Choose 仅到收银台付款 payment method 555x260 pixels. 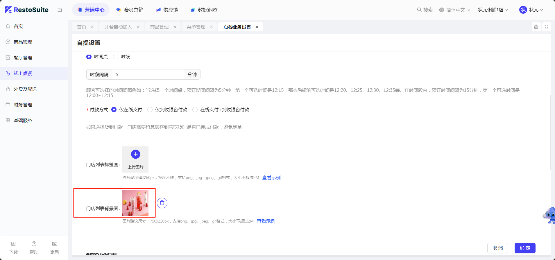tap(150, 110)
